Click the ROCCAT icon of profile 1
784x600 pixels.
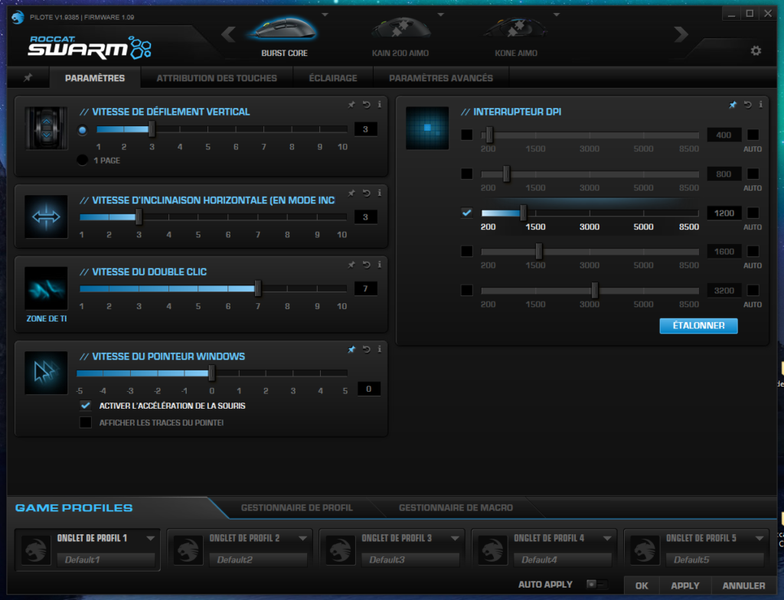(x=36, y=549)
